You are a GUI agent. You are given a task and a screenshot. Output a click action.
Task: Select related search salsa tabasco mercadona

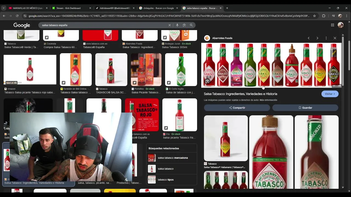(172, 158)
